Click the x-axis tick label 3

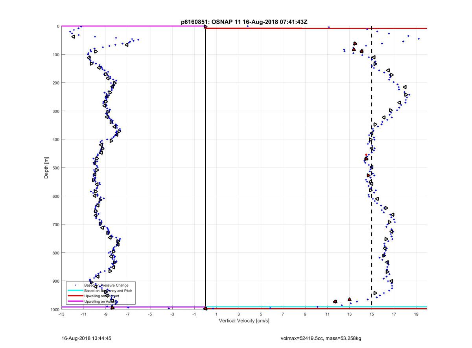pyautogui.click(x=239, y=315)
